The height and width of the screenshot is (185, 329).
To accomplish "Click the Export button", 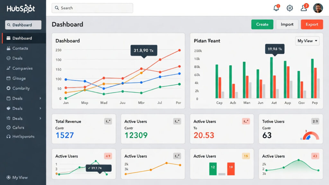I will click(x=312, y=24).
